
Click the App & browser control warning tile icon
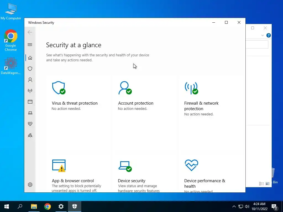pyautogui.click(x=59, y=166)
